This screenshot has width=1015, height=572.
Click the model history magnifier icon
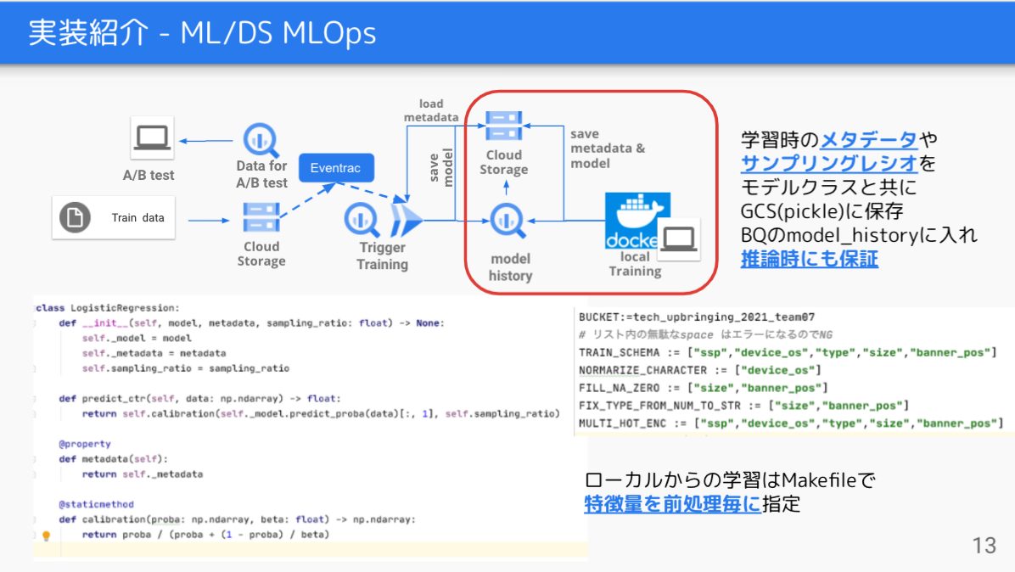[x=507, y=222]
